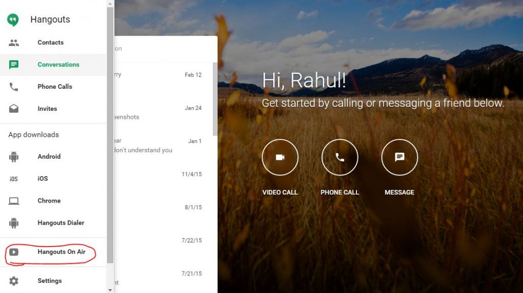The image size is (523, 293).
Task: Click the Hangouts title text
Action: [x=50, y=20]
